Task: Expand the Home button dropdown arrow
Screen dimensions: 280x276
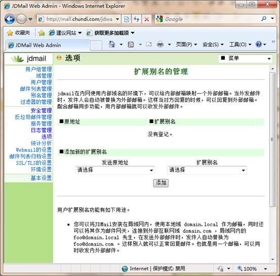Action: point(121,45)
